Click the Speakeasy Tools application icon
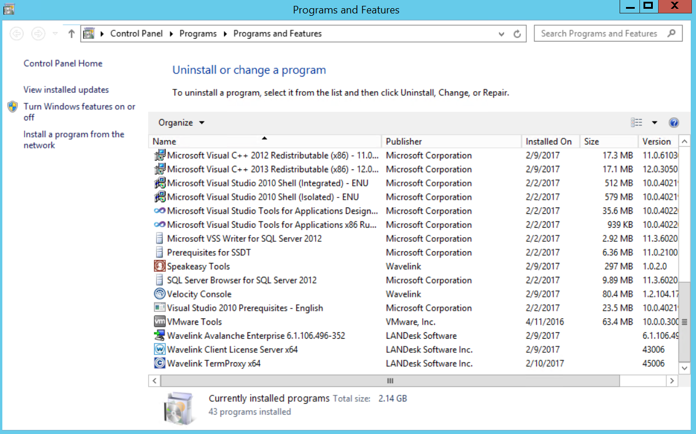The width and height of the screenshot is (696, 434). click(159, 266)
